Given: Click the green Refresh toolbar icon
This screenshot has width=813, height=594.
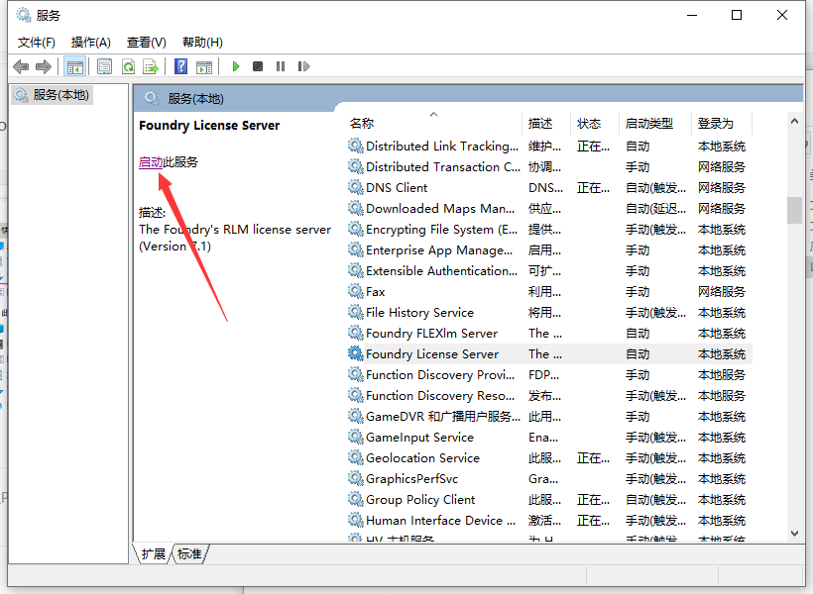Looking at the screenshot, I should (128, 66).
